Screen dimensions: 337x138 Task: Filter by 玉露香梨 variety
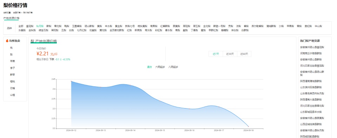[x=77, y=26]
